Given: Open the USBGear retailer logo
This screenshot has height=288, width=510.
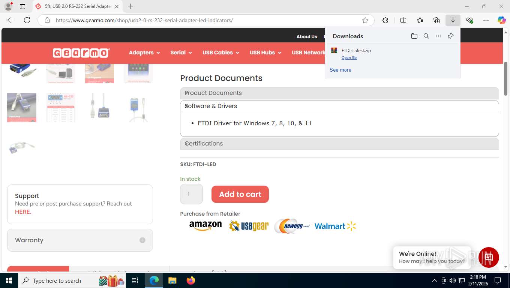Looking at the screenshot, I should pos(249,226).
